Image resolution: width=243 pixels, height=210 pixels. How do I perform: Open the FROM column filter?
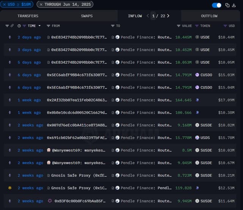[x=48, y=26]
